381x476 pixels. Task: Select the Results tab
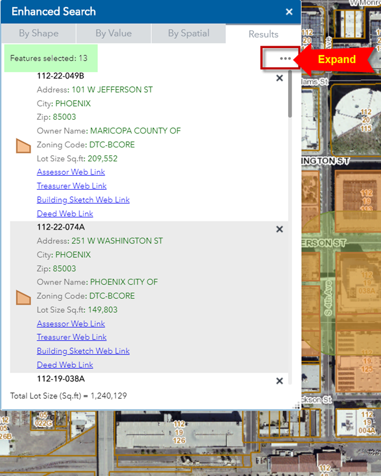point(263,34)
